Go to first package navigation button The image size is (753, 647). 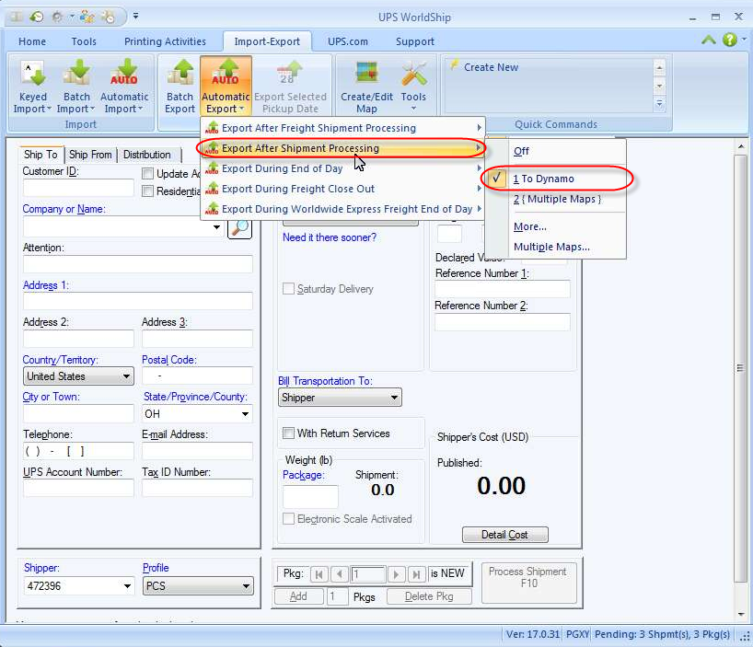click(x=319, y=574)
